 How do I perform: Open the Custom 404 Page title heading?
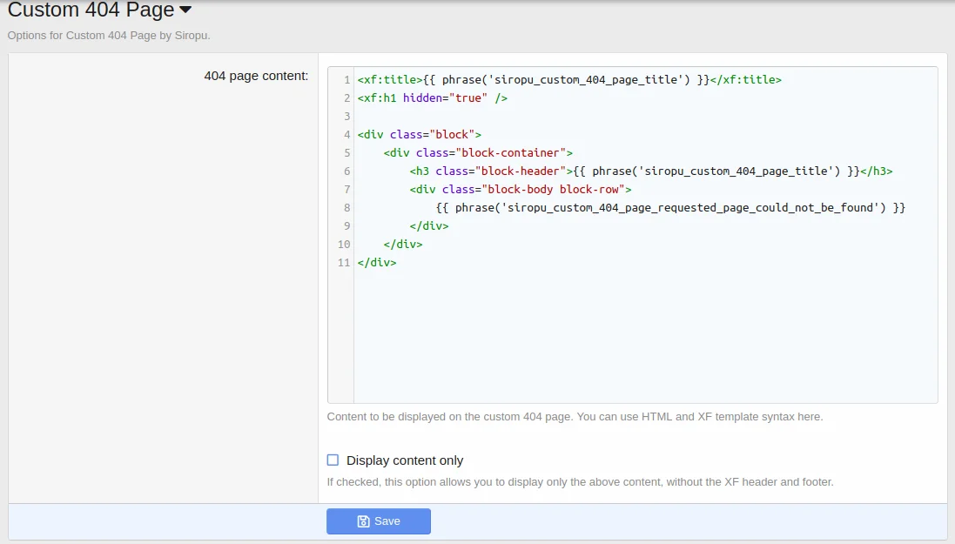tap(91, 11)
